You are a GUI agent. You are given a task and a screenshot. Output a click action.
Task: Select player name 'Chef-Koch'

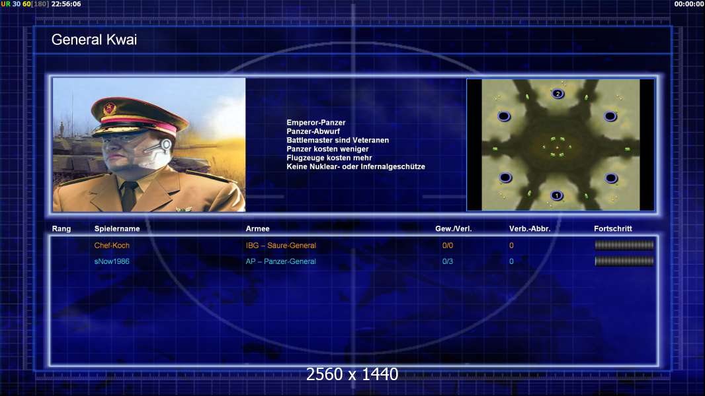112,246
